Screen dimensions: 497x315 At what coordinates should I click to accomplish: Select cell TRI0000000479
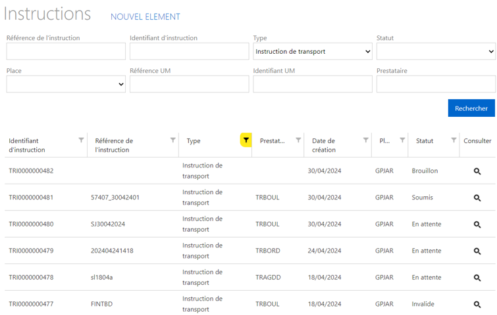tap(31, 251)
